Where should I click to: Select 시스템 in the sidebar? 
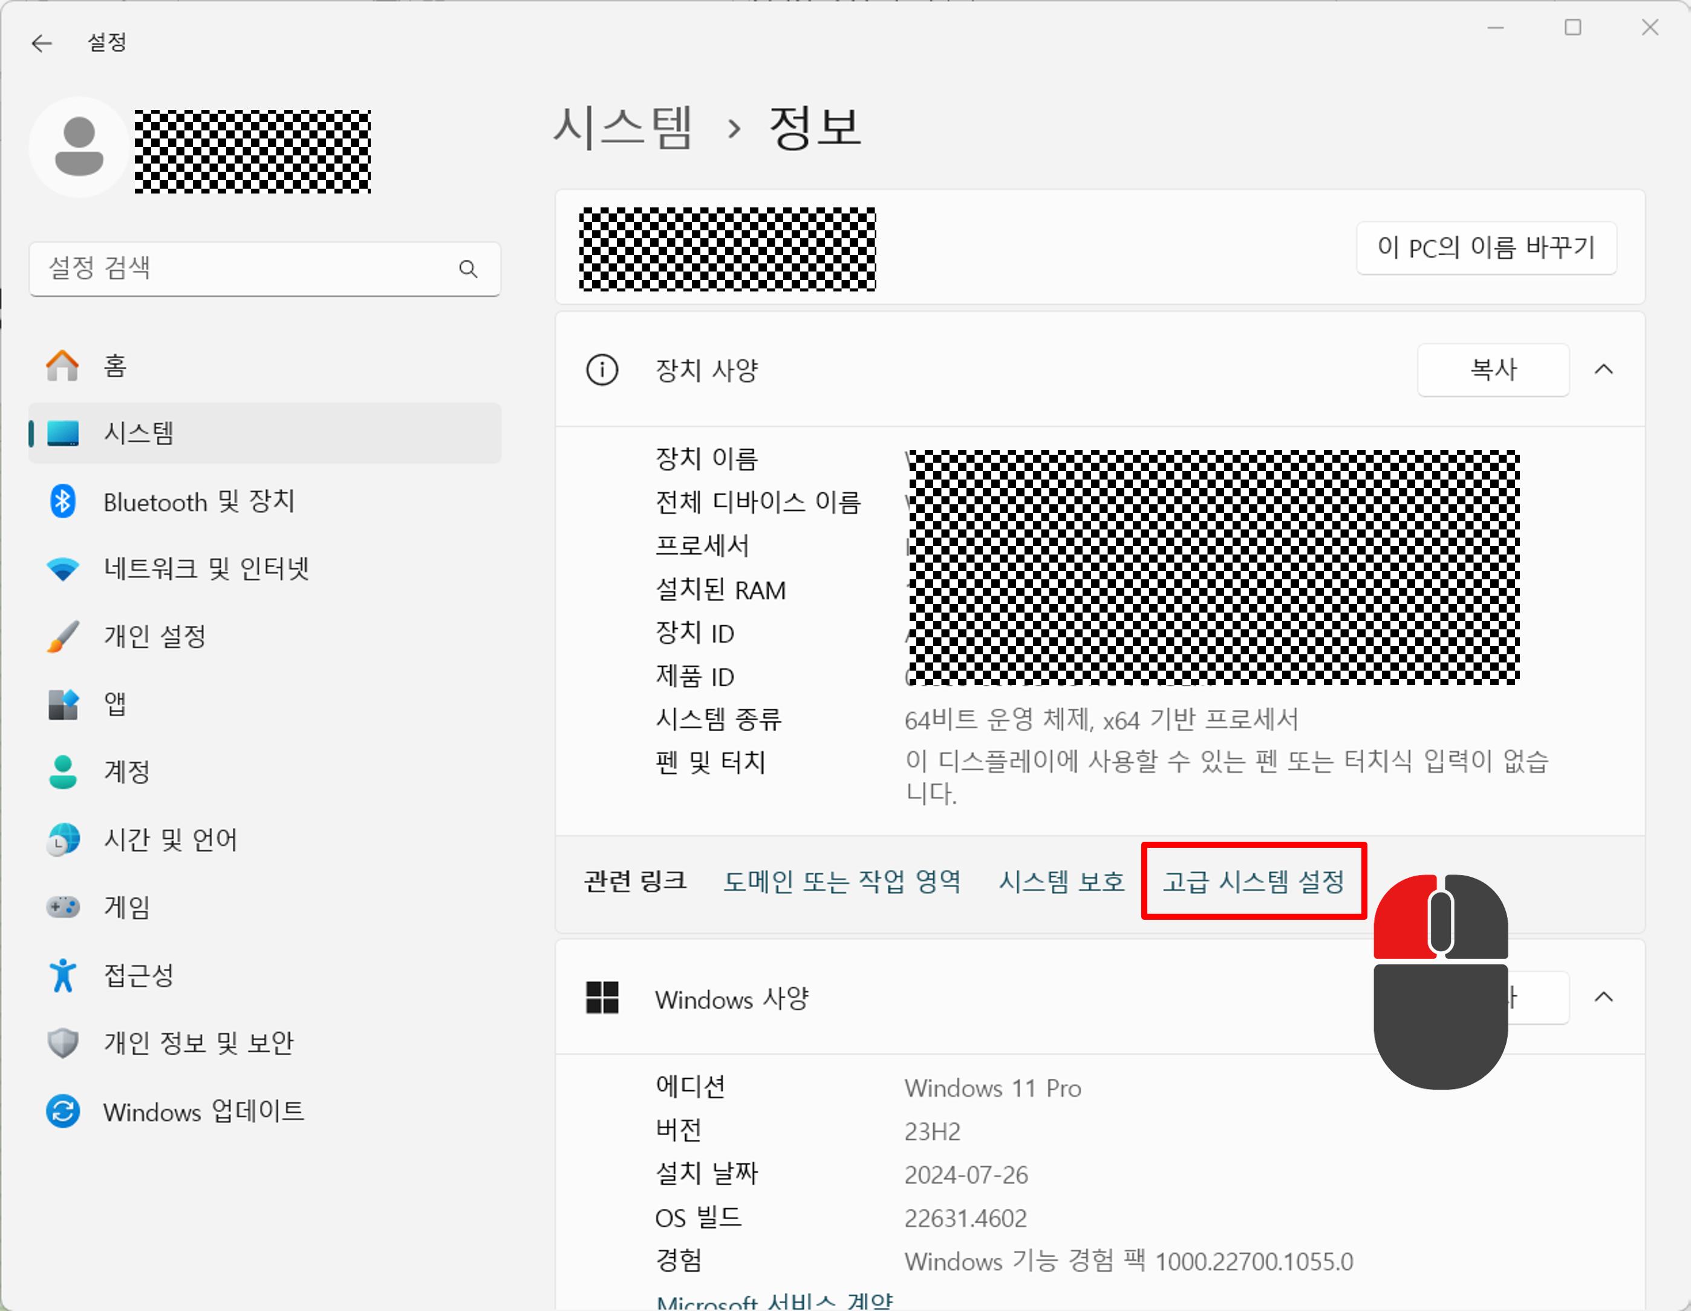[x=265, y=434]
